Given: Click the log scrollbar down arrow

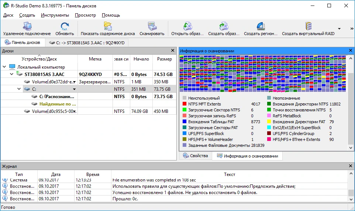Looking at the screenshot, I should 351,199.
